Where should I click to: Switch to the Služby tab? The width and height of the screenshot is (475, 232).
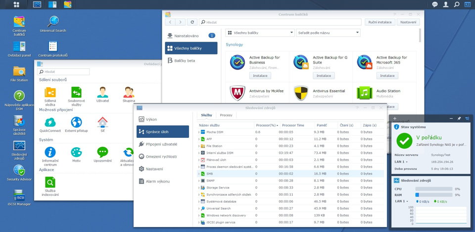(207, 115)
